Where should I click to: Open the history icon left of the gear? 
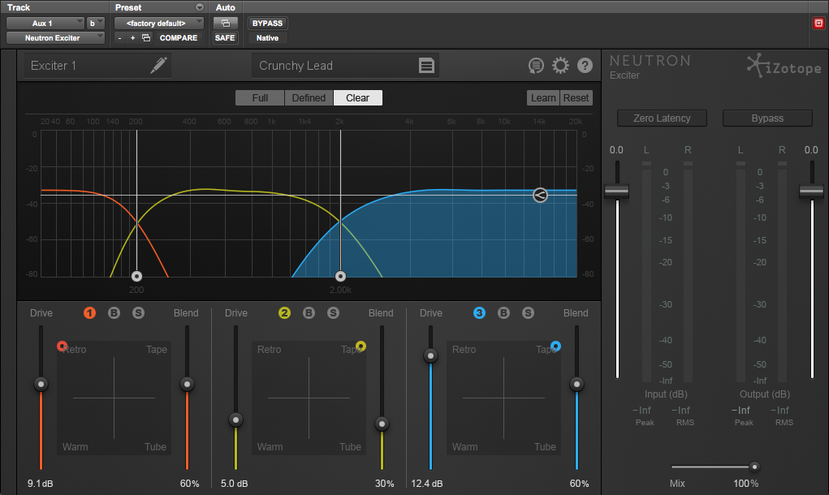click(x=536, y=66)
